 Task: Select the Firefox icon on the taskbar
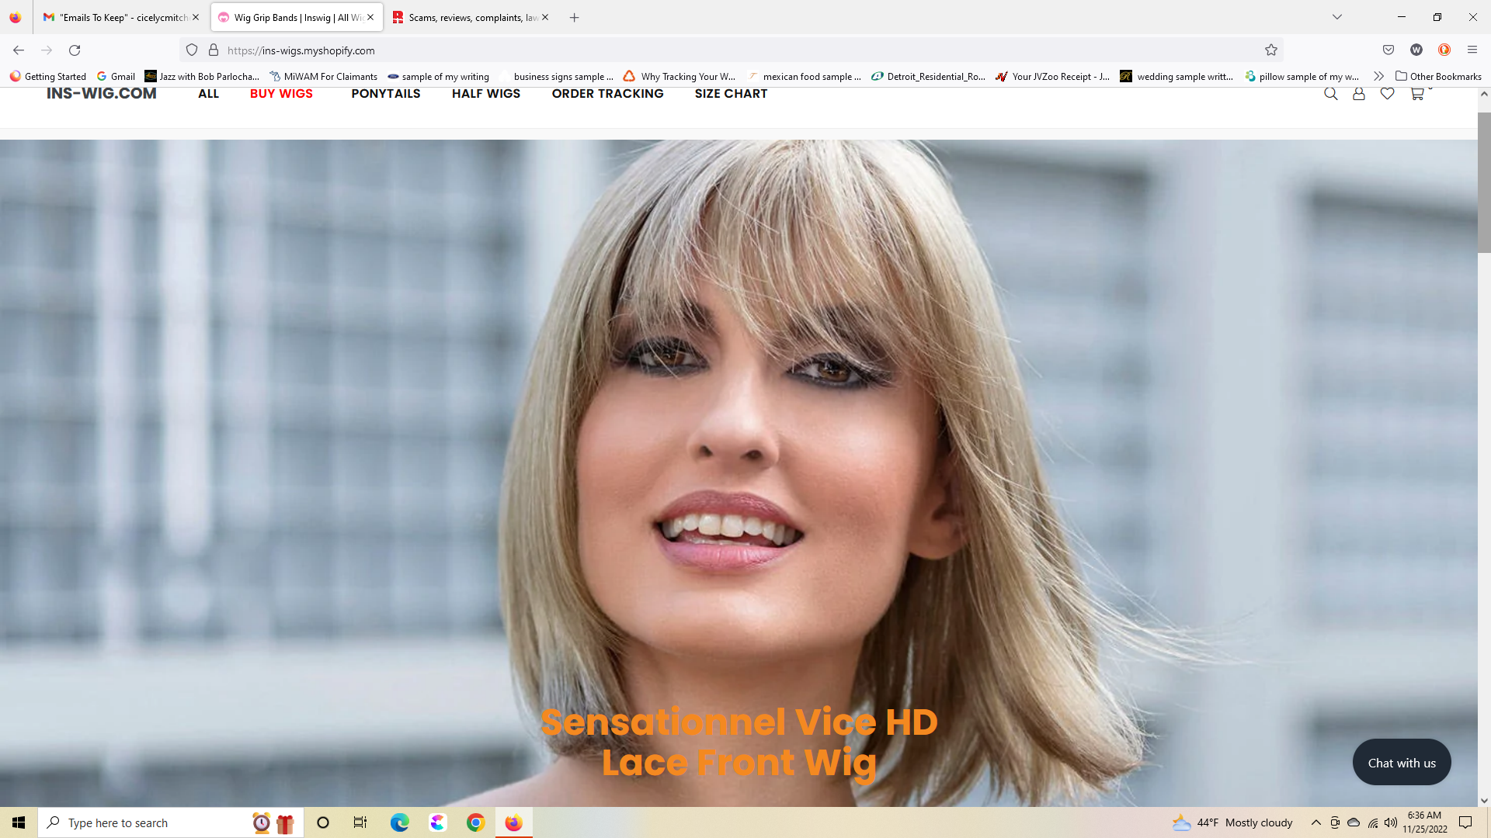coord(513,822)
